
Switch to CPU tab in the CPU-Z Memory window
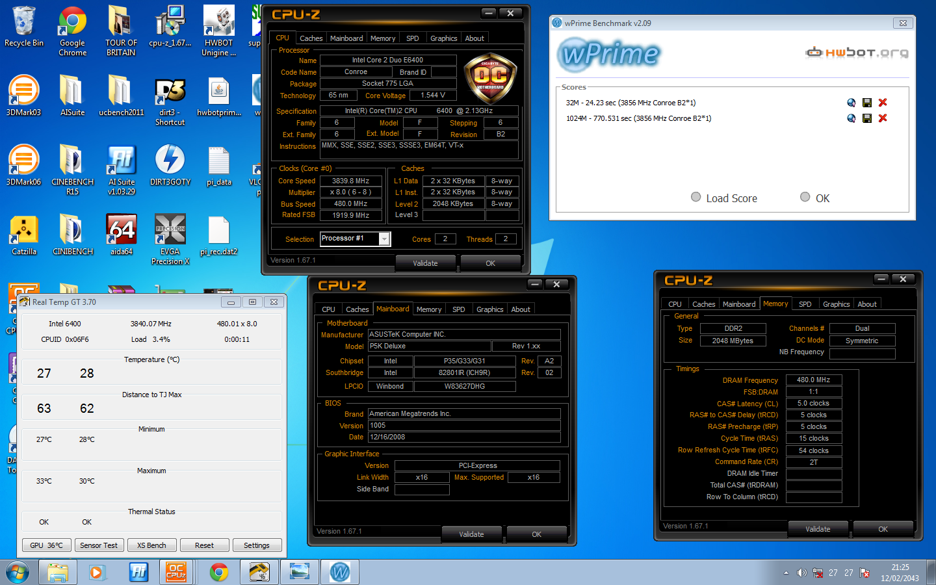(675, 304)
